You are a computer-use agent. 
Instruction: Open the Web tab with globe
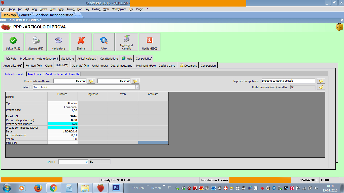click(x=127, y=58)
